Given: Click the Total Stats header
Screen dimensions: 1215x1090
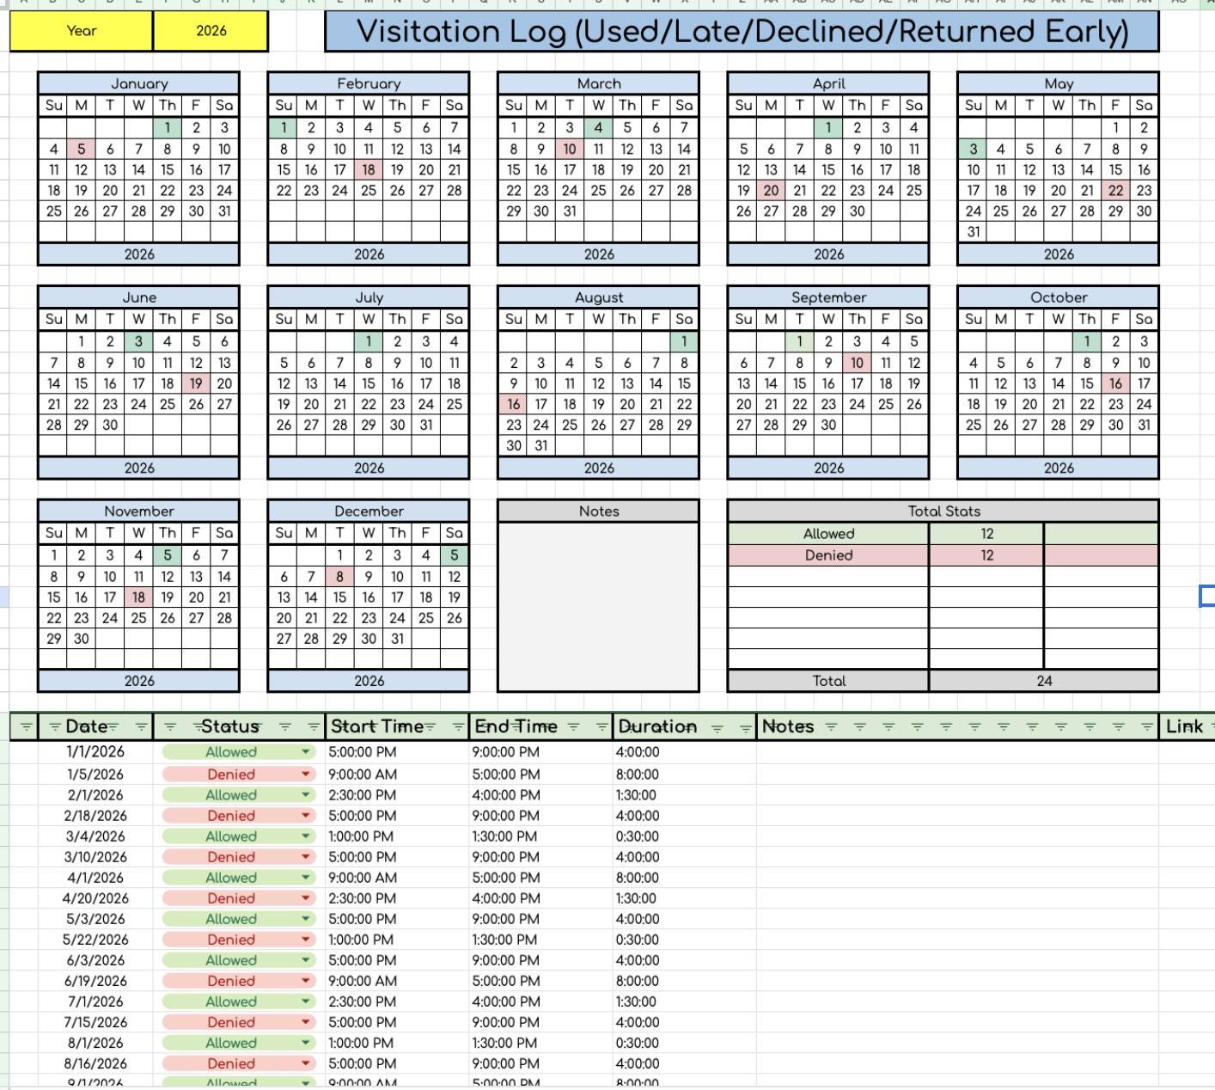Looking at the screenshot, I should (943, 511).
